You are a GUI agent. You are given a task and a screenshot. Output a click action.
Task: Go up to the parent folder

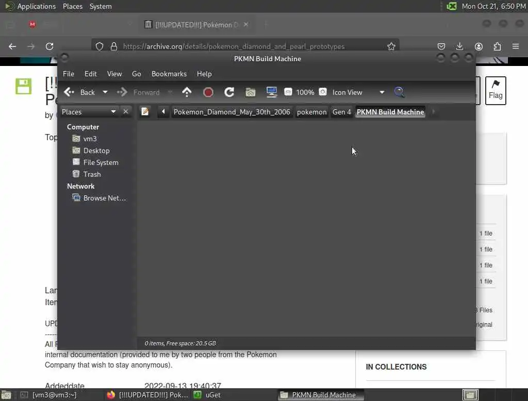(187, 92)
